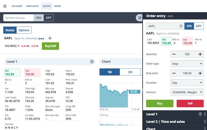Switch to Stocks view

click(10, 30)
